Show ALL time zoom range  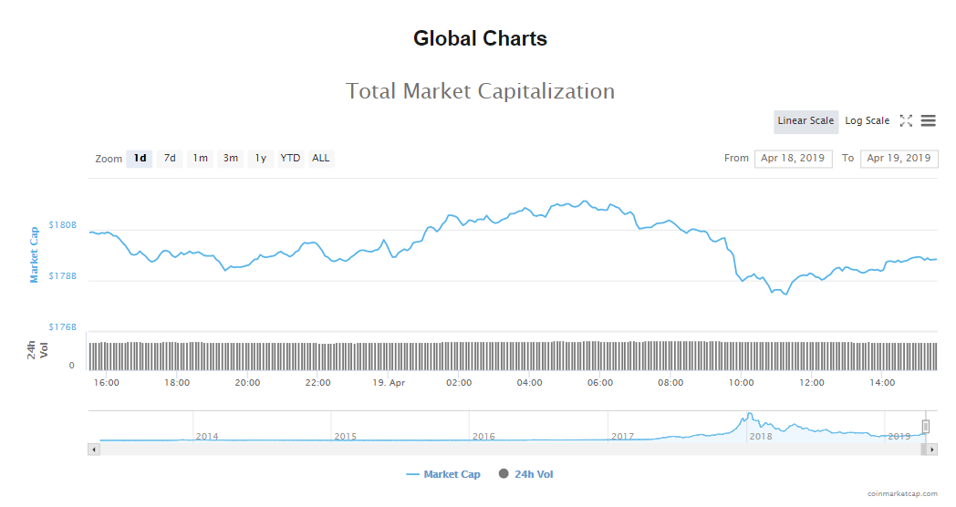pyautogui.click(x=321, y=159)
